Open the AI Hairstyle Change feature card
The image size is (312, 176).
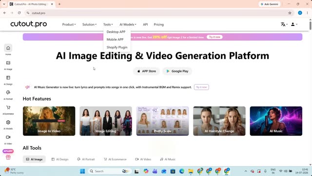click(219, 121)
